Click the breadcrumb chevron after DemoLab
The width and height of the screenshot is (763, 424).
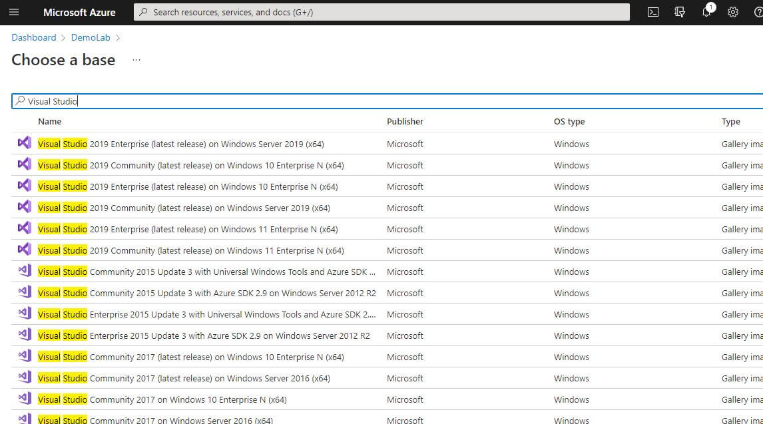coord(118,38)
